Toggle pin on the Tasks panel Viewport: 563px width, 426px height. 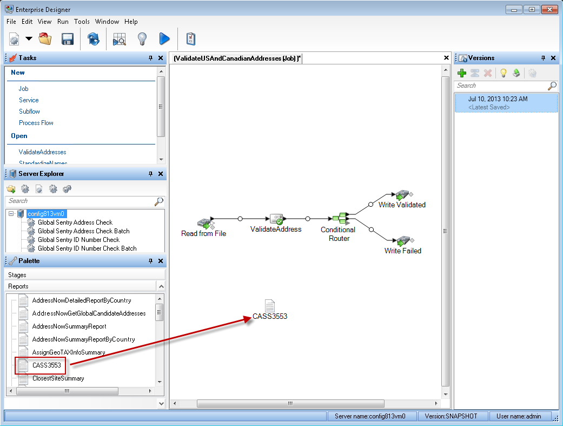[x=150, y=58]
